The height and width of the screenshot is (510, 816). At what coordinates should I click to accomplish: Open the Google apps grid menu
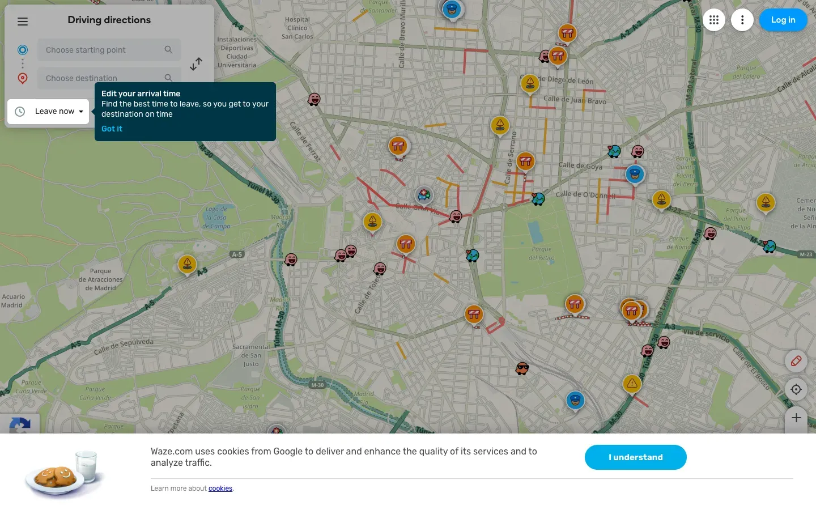pos(714,19)
